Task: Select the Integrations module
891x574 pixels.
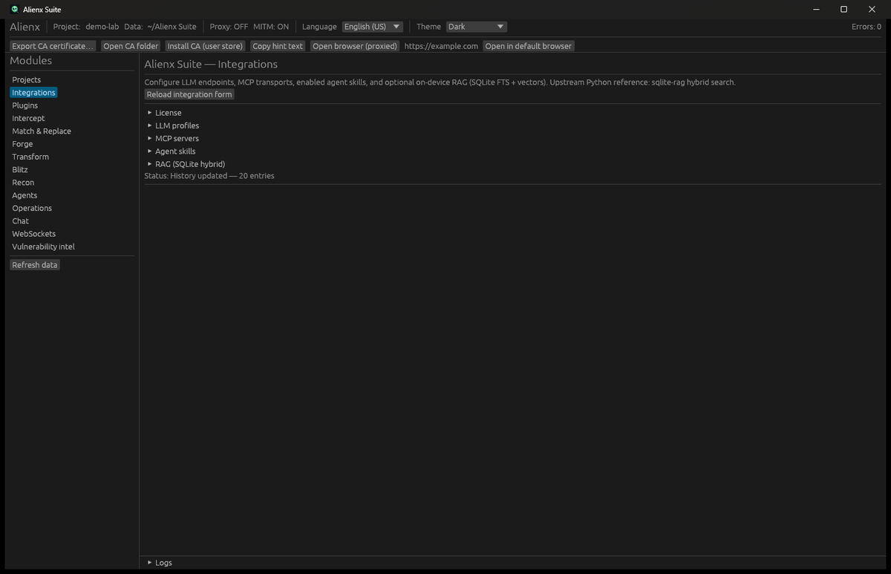Action: click(33, 93)
